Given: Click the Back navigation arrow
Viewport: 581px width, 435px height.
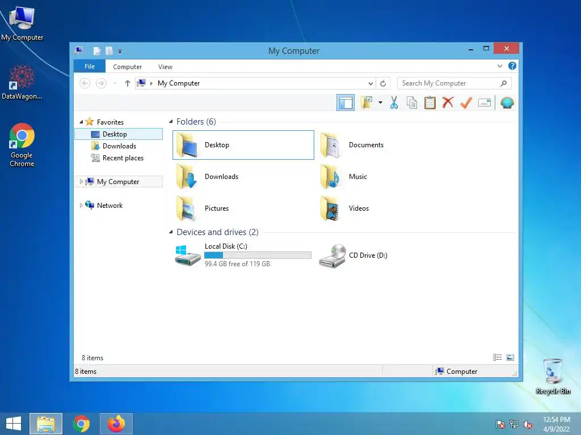Looking at the screenshot, I should (x=85, y=83).
